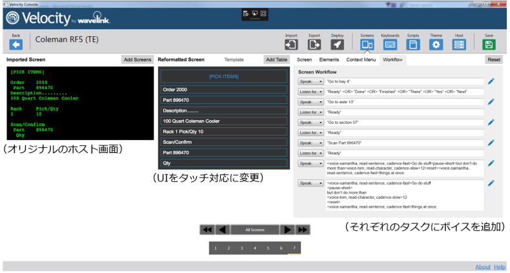Click the Back arrow icon
510x273 pixels.
[x=16, y=45]
